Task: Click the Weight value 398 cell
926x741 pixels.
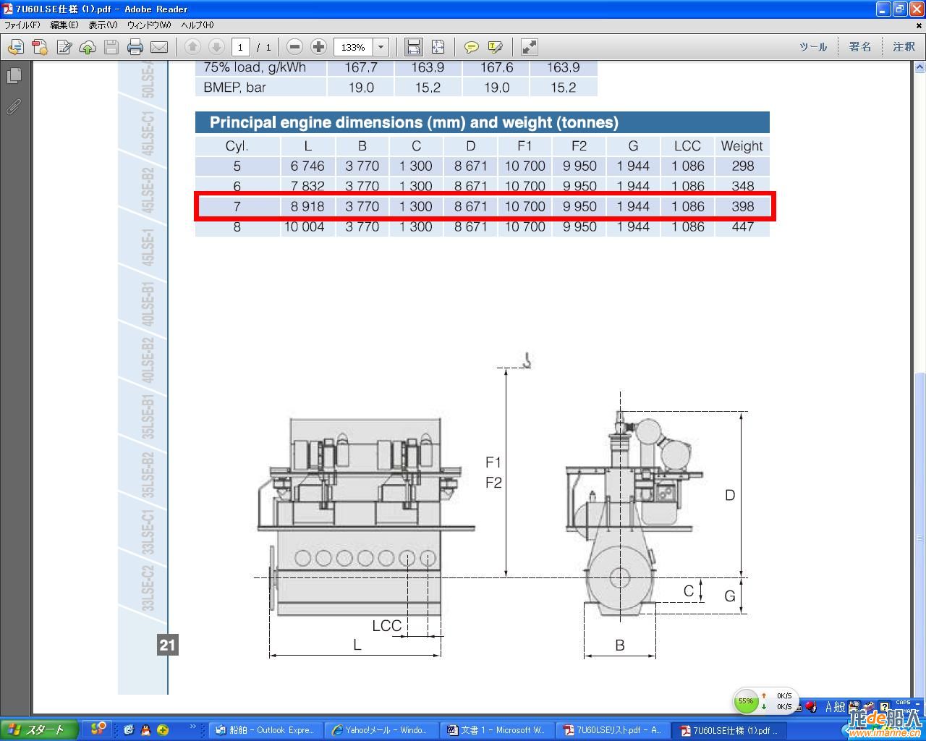Action: (742, 206)
